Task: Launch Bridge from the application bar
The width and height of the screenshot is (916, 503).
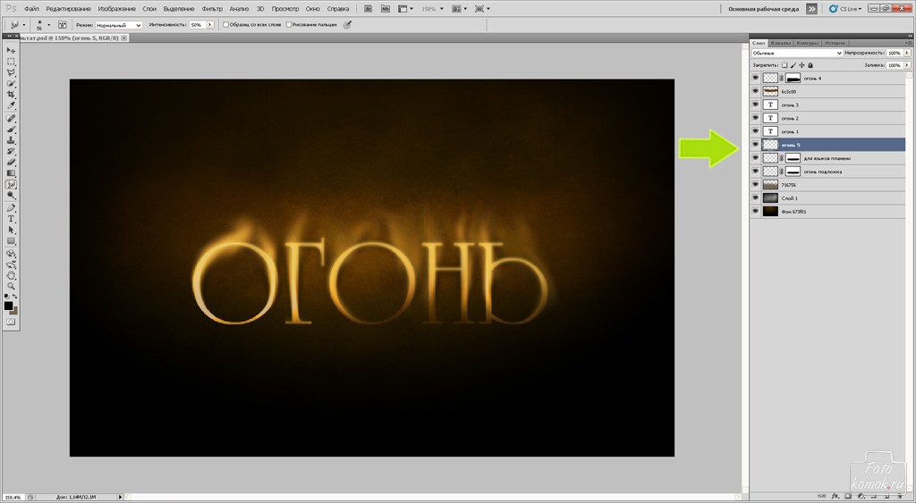Action: [x=368, y=9]
